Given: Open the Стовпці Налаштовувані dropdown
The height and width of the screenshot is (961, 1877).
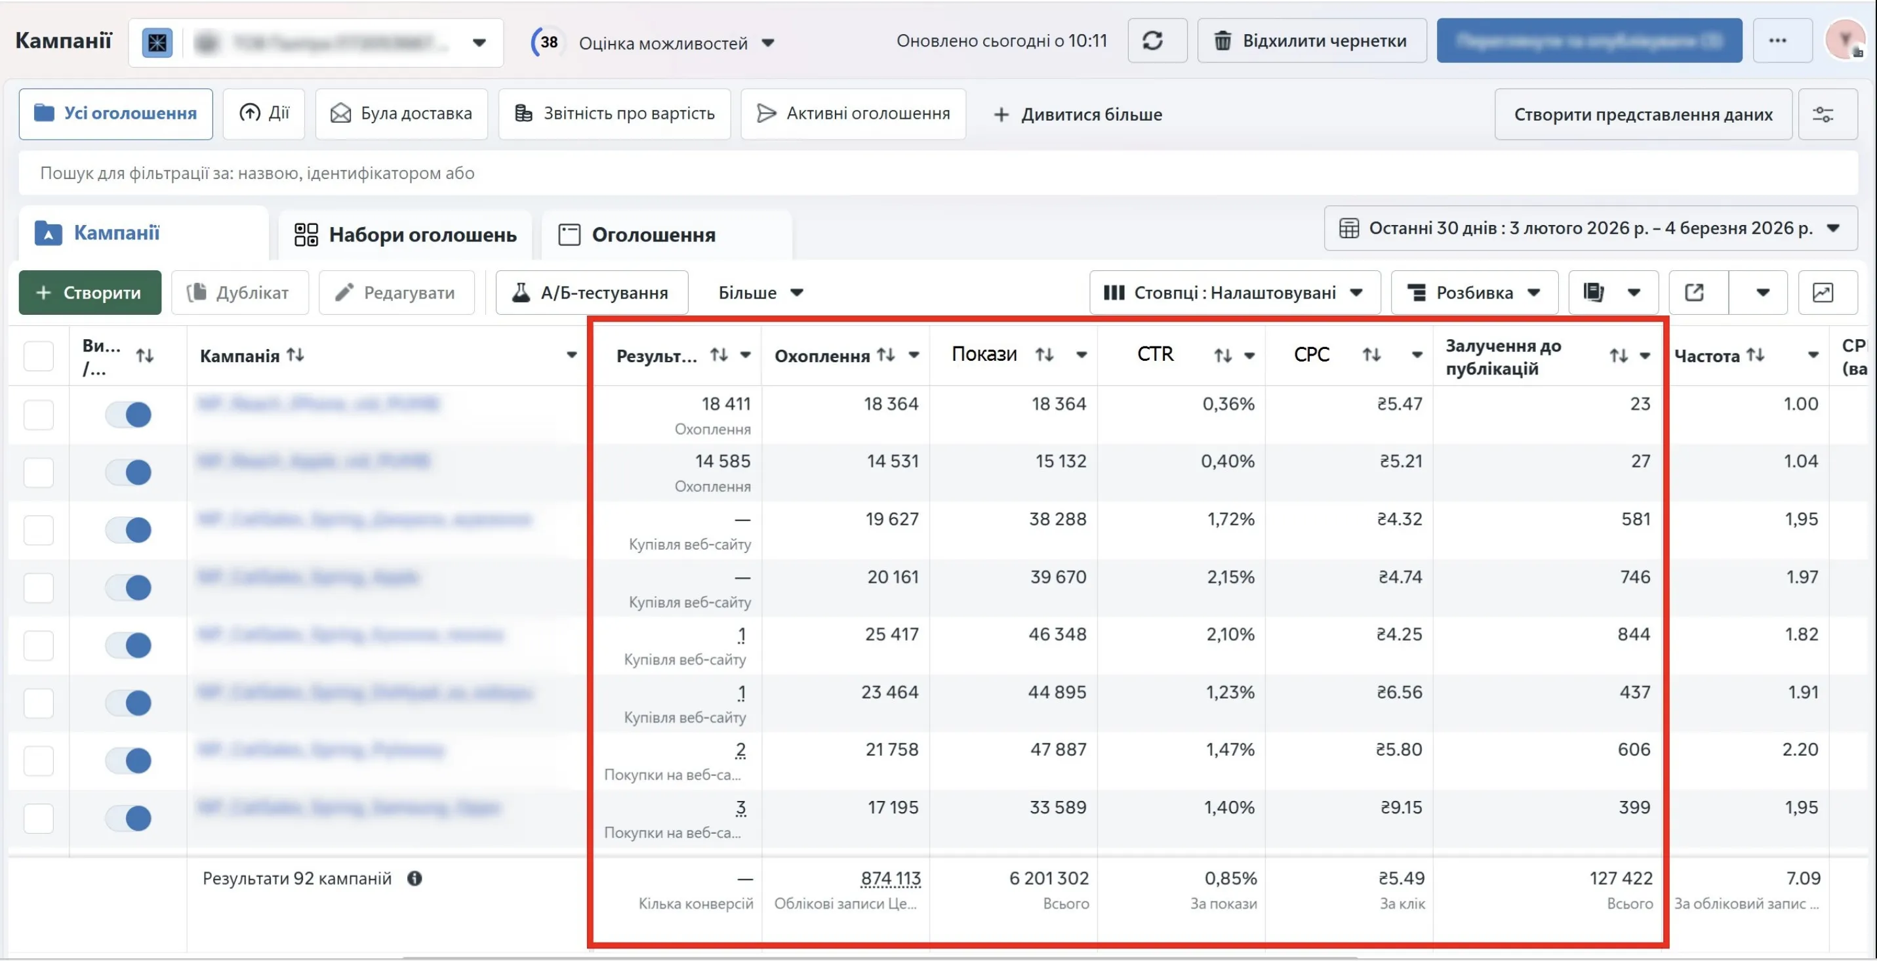Looking at the screenshot, I should coord(1234,292).
